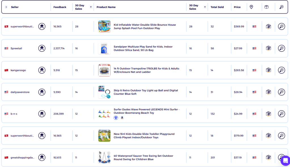Screen dimensions: 290x167
Task: Open Amazon icon for Sandpiper Play Sand
Action: coord(268,49)
